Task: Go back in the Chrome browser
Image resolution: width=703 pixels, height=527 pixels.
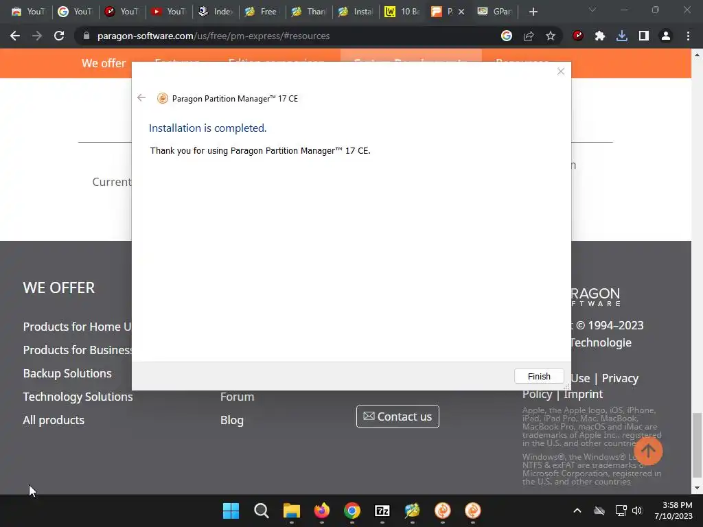Action: tap(15, 36)
